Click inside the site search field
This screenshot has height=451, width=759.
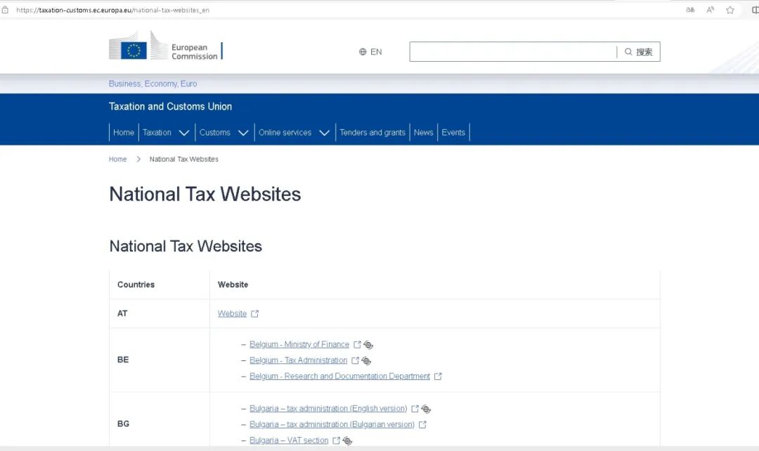coord(512,52)
